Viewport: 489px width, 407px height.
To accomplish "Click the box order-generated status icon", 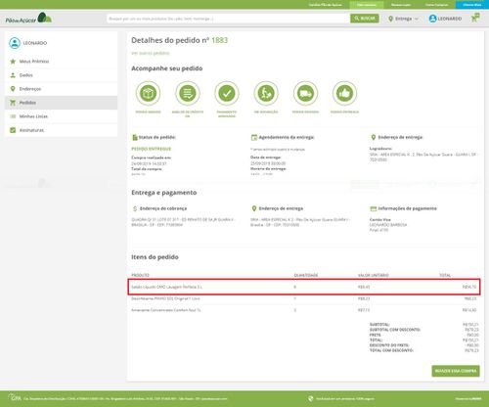I will [x=148, y=93].
